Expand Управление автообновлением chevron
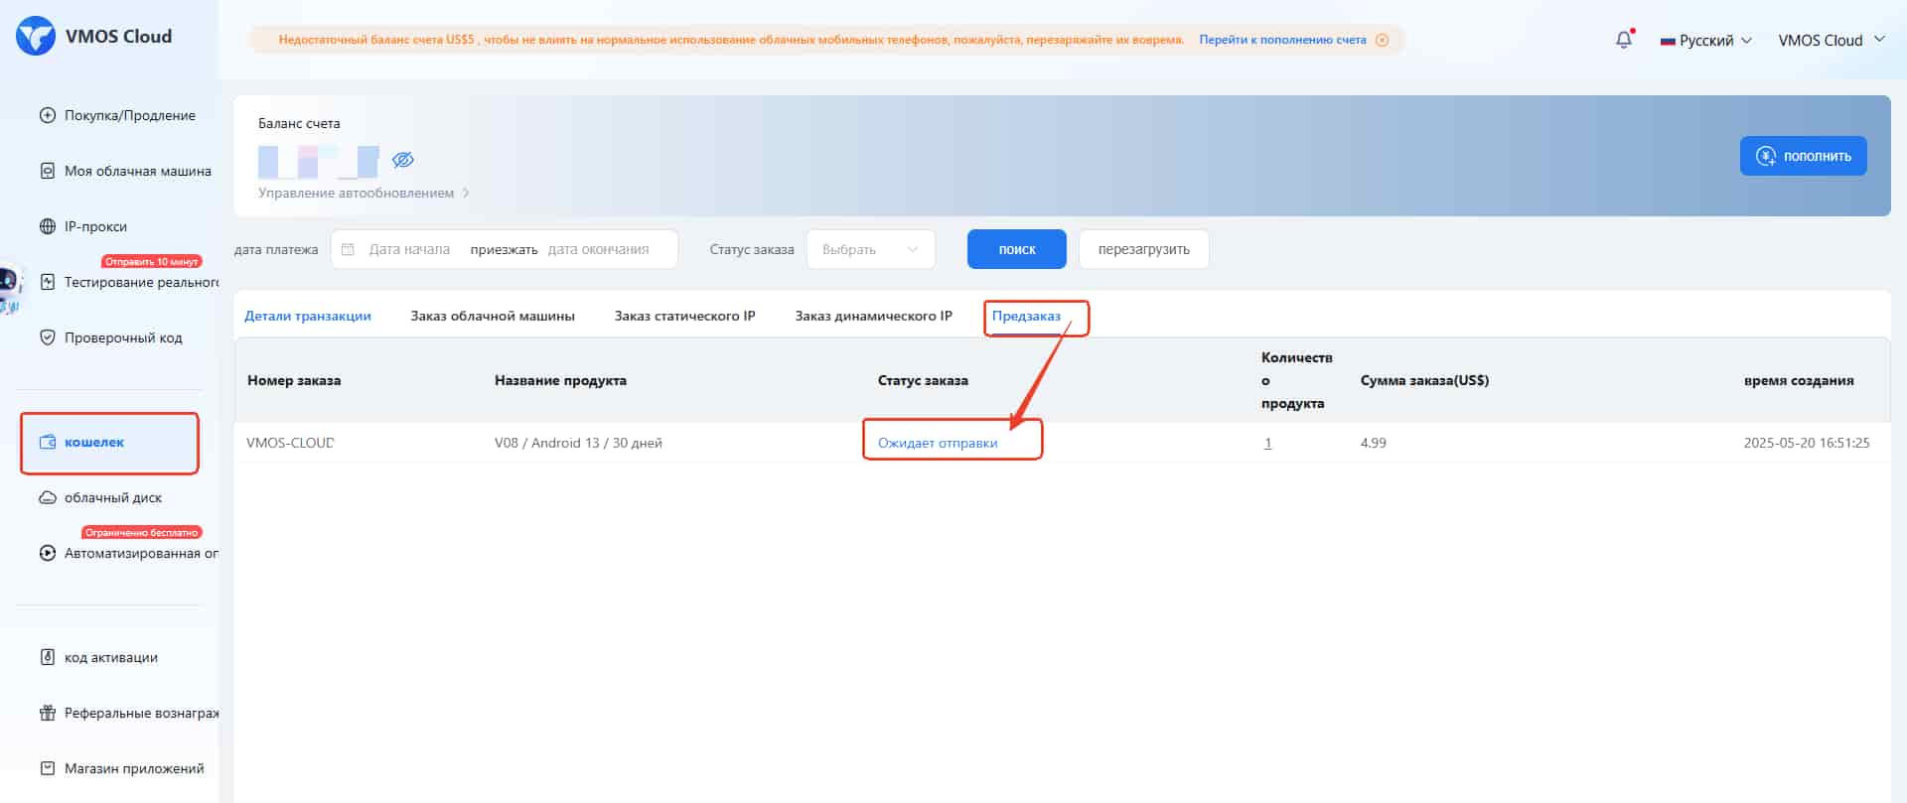The image size is (1907, 803). click(466, 193)
